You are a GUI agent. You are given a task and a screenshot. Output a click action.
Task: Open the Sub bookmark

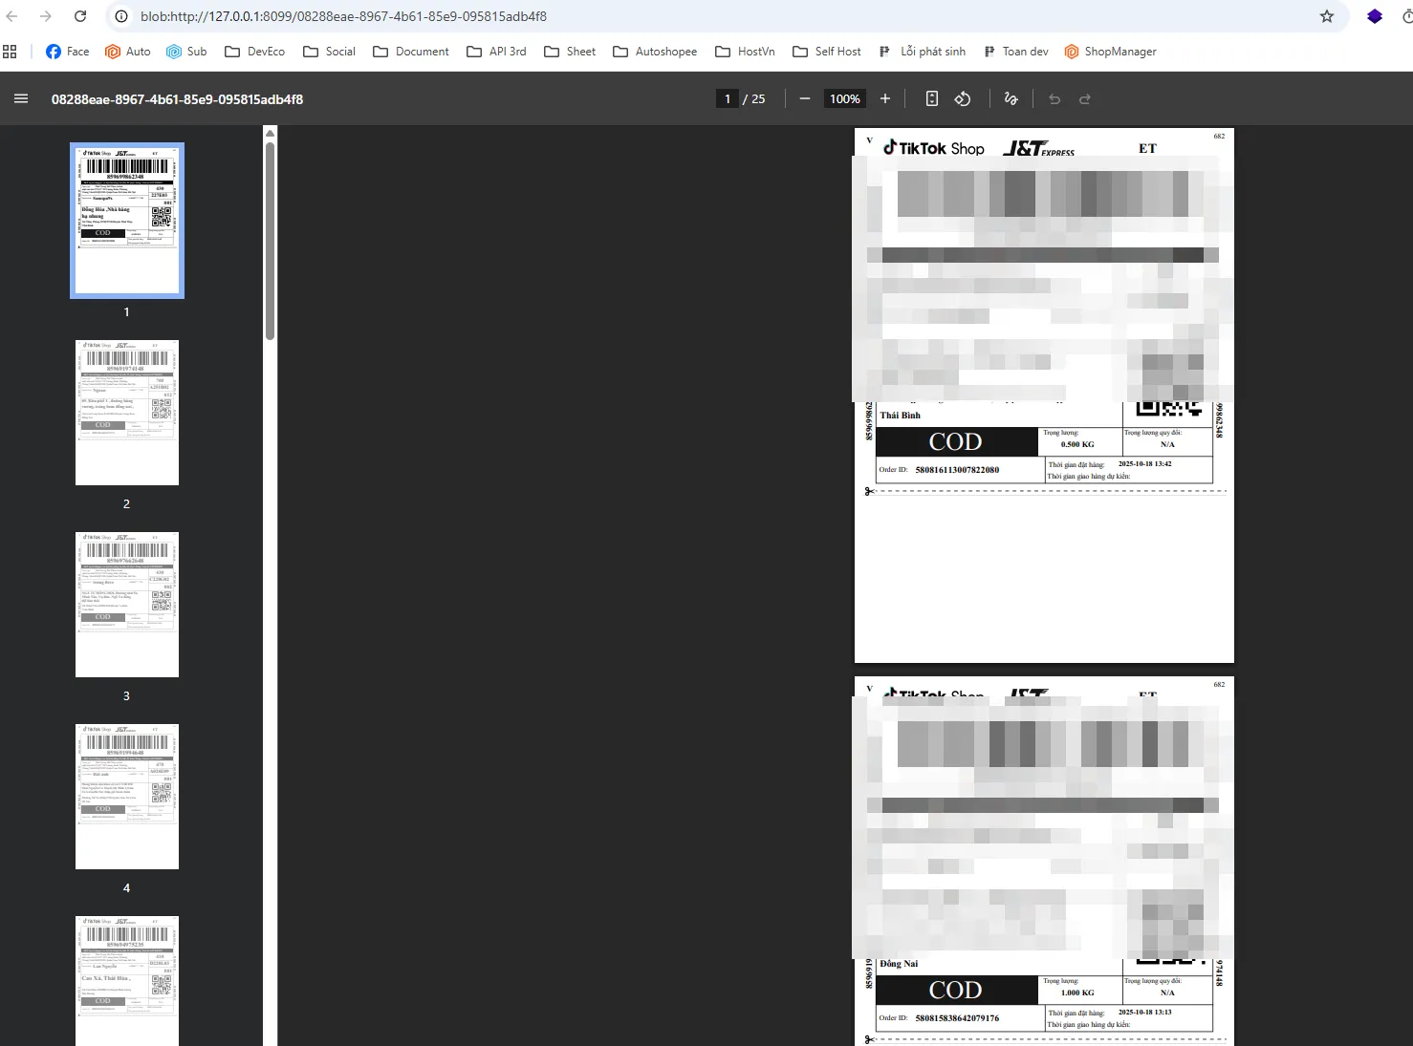(186, 52)
